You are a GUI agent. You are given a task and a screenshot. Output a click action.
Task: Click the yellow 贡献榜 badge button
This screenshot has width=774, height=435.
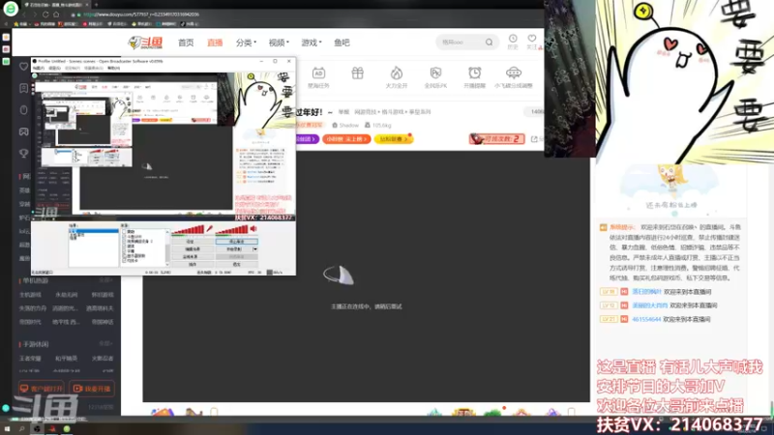click(x=394, y=139)
